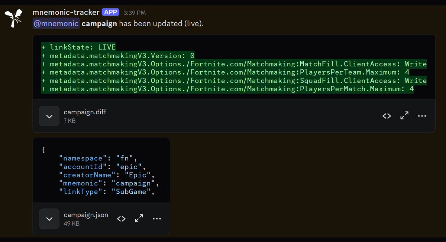
Task: Open the mnemonic-tracker username profile
Action: (67, 12)
